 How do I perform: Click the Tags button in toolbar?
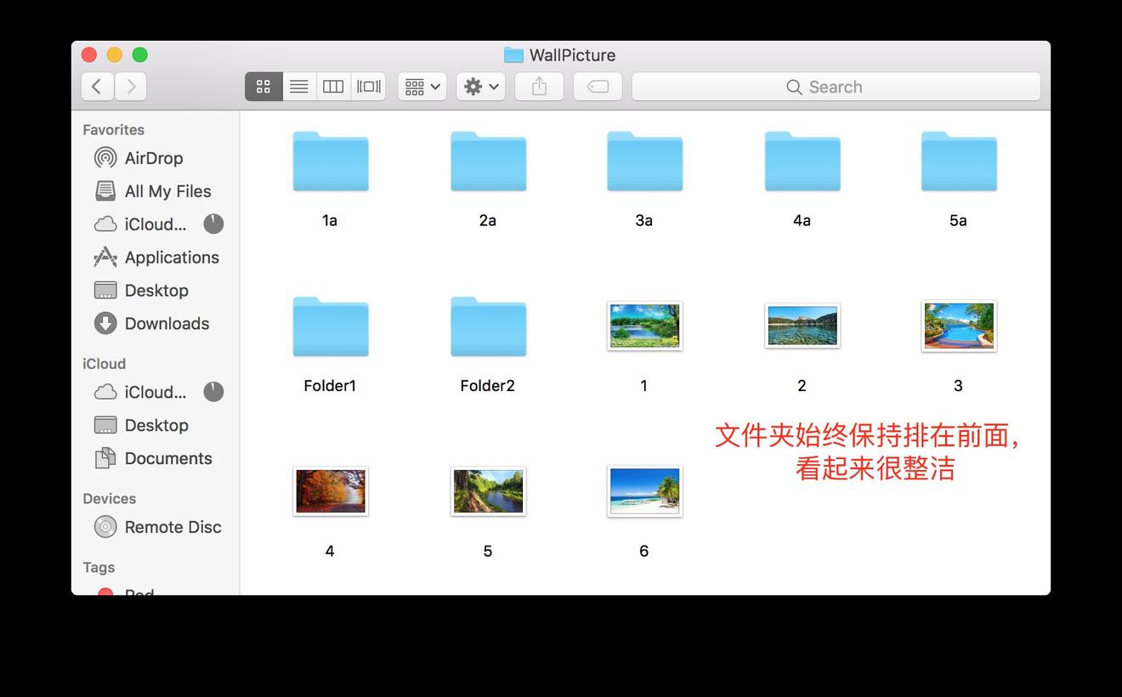pos(598,86)
